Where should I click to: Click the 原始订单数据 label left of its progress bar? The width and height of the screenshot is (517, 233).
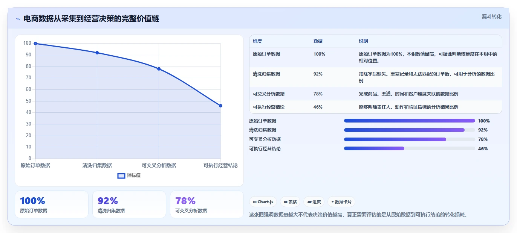tap(263, 121)
